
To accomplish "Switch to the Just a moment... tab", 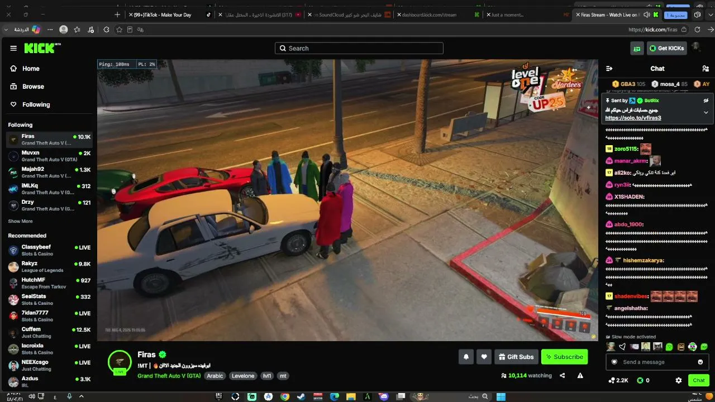I will click(x=528, y=15).
